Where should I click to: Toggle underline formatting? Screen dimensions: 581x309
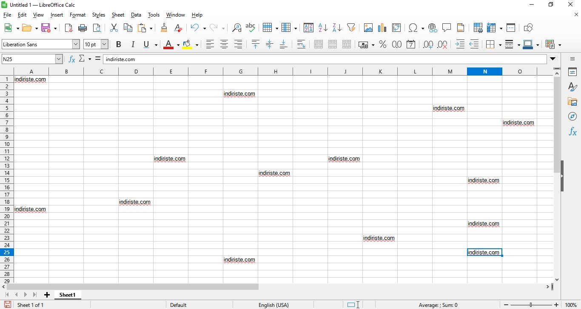click(x=147, y=45)
